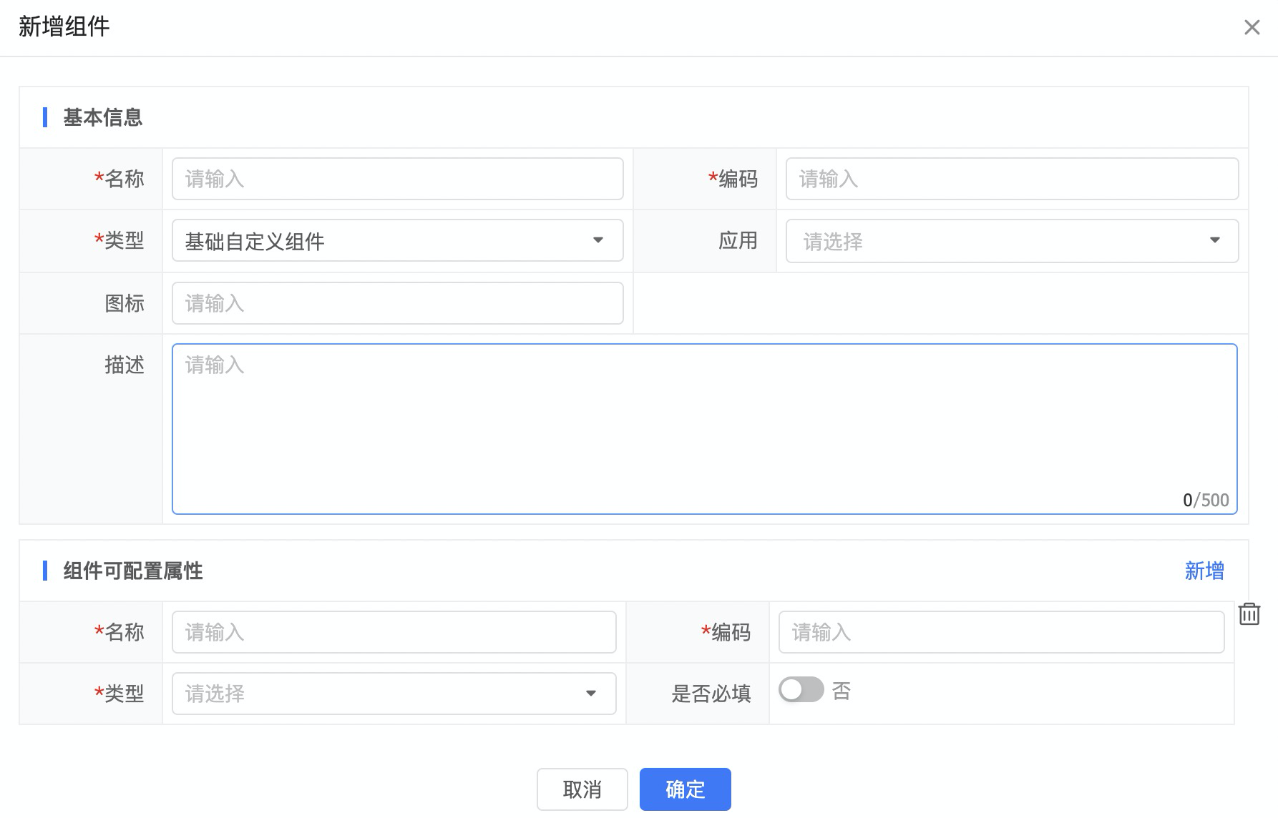The width and height of the screenshot is (1278, 818).
Task: Click the attribute 名称 input in 组件可配置属性
Action: (x=394, y=632)
